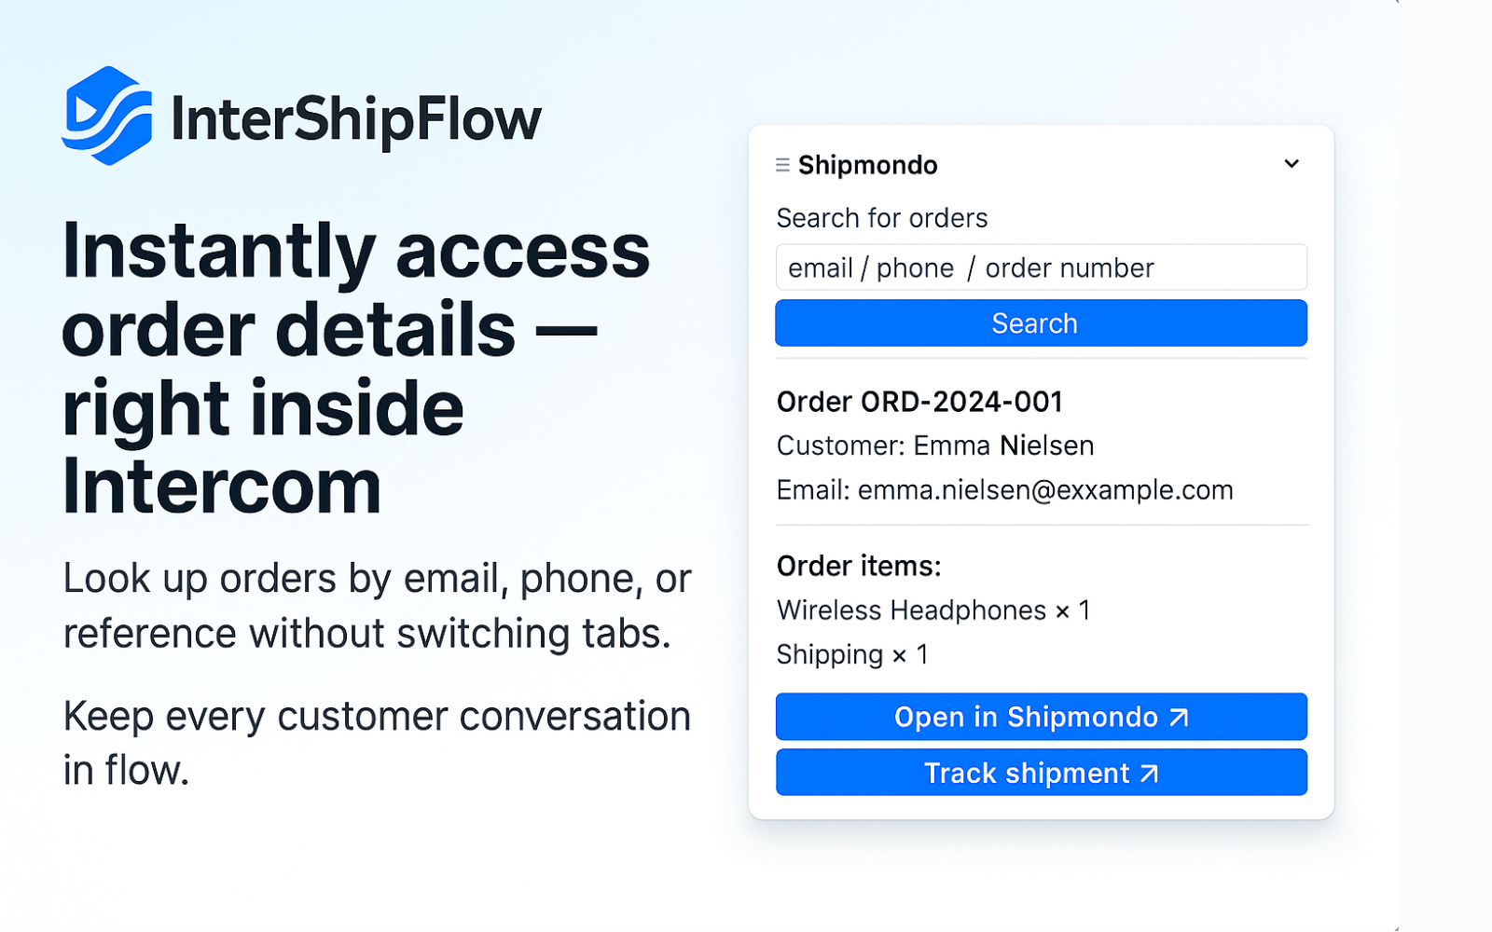Click the arrow icon on Open in Shipmondo
Viewport: 1492px width, 932px height.
(x=1181, y=717)
